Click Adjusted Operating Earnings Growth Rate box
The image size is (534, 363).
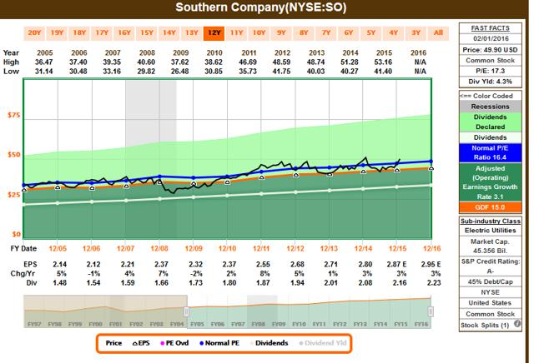(x=491, y=182)
